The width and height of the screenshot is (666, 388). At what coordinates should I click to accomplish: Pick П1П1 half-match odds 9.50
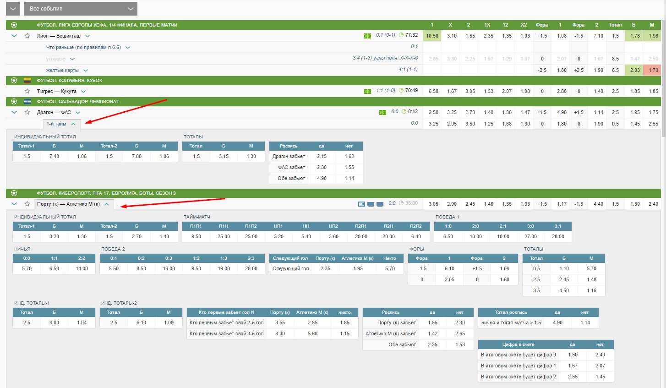pos(196,236)
